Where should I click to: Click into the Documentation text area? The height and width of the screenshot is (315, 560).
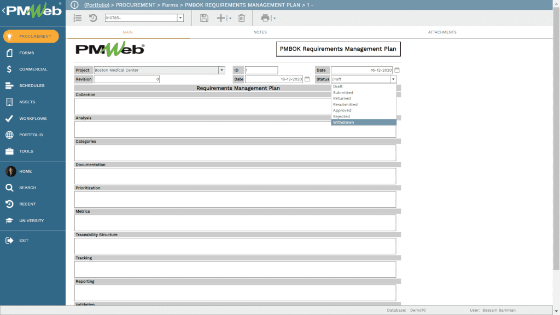tap(235, 176)
